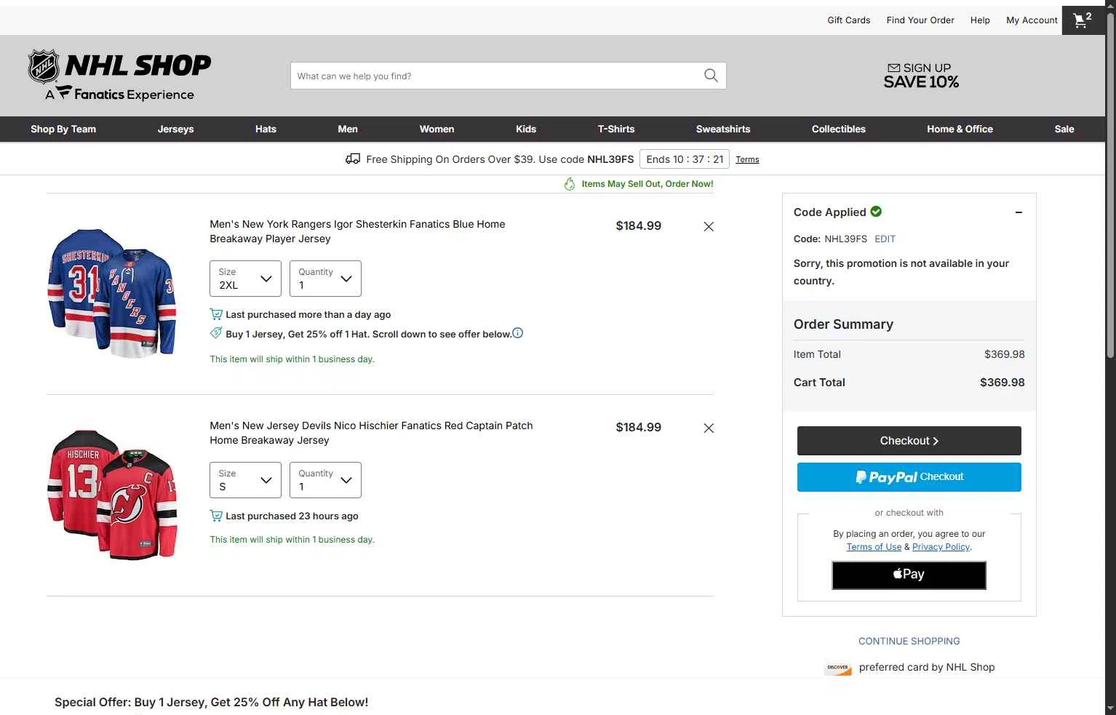The image size is (1116, 715).
Task: Pay with Apple Pay button
Action: pyautogui.click(x=909, y=575)
